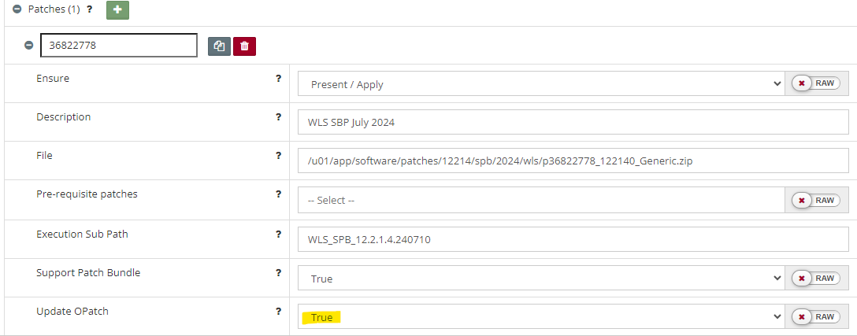Click the help icon for the File row
This screenshot has width=857, height=336.
point(278,156)
